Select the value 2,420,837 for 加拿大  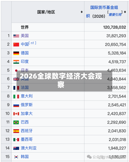click(x=117, y=114)
